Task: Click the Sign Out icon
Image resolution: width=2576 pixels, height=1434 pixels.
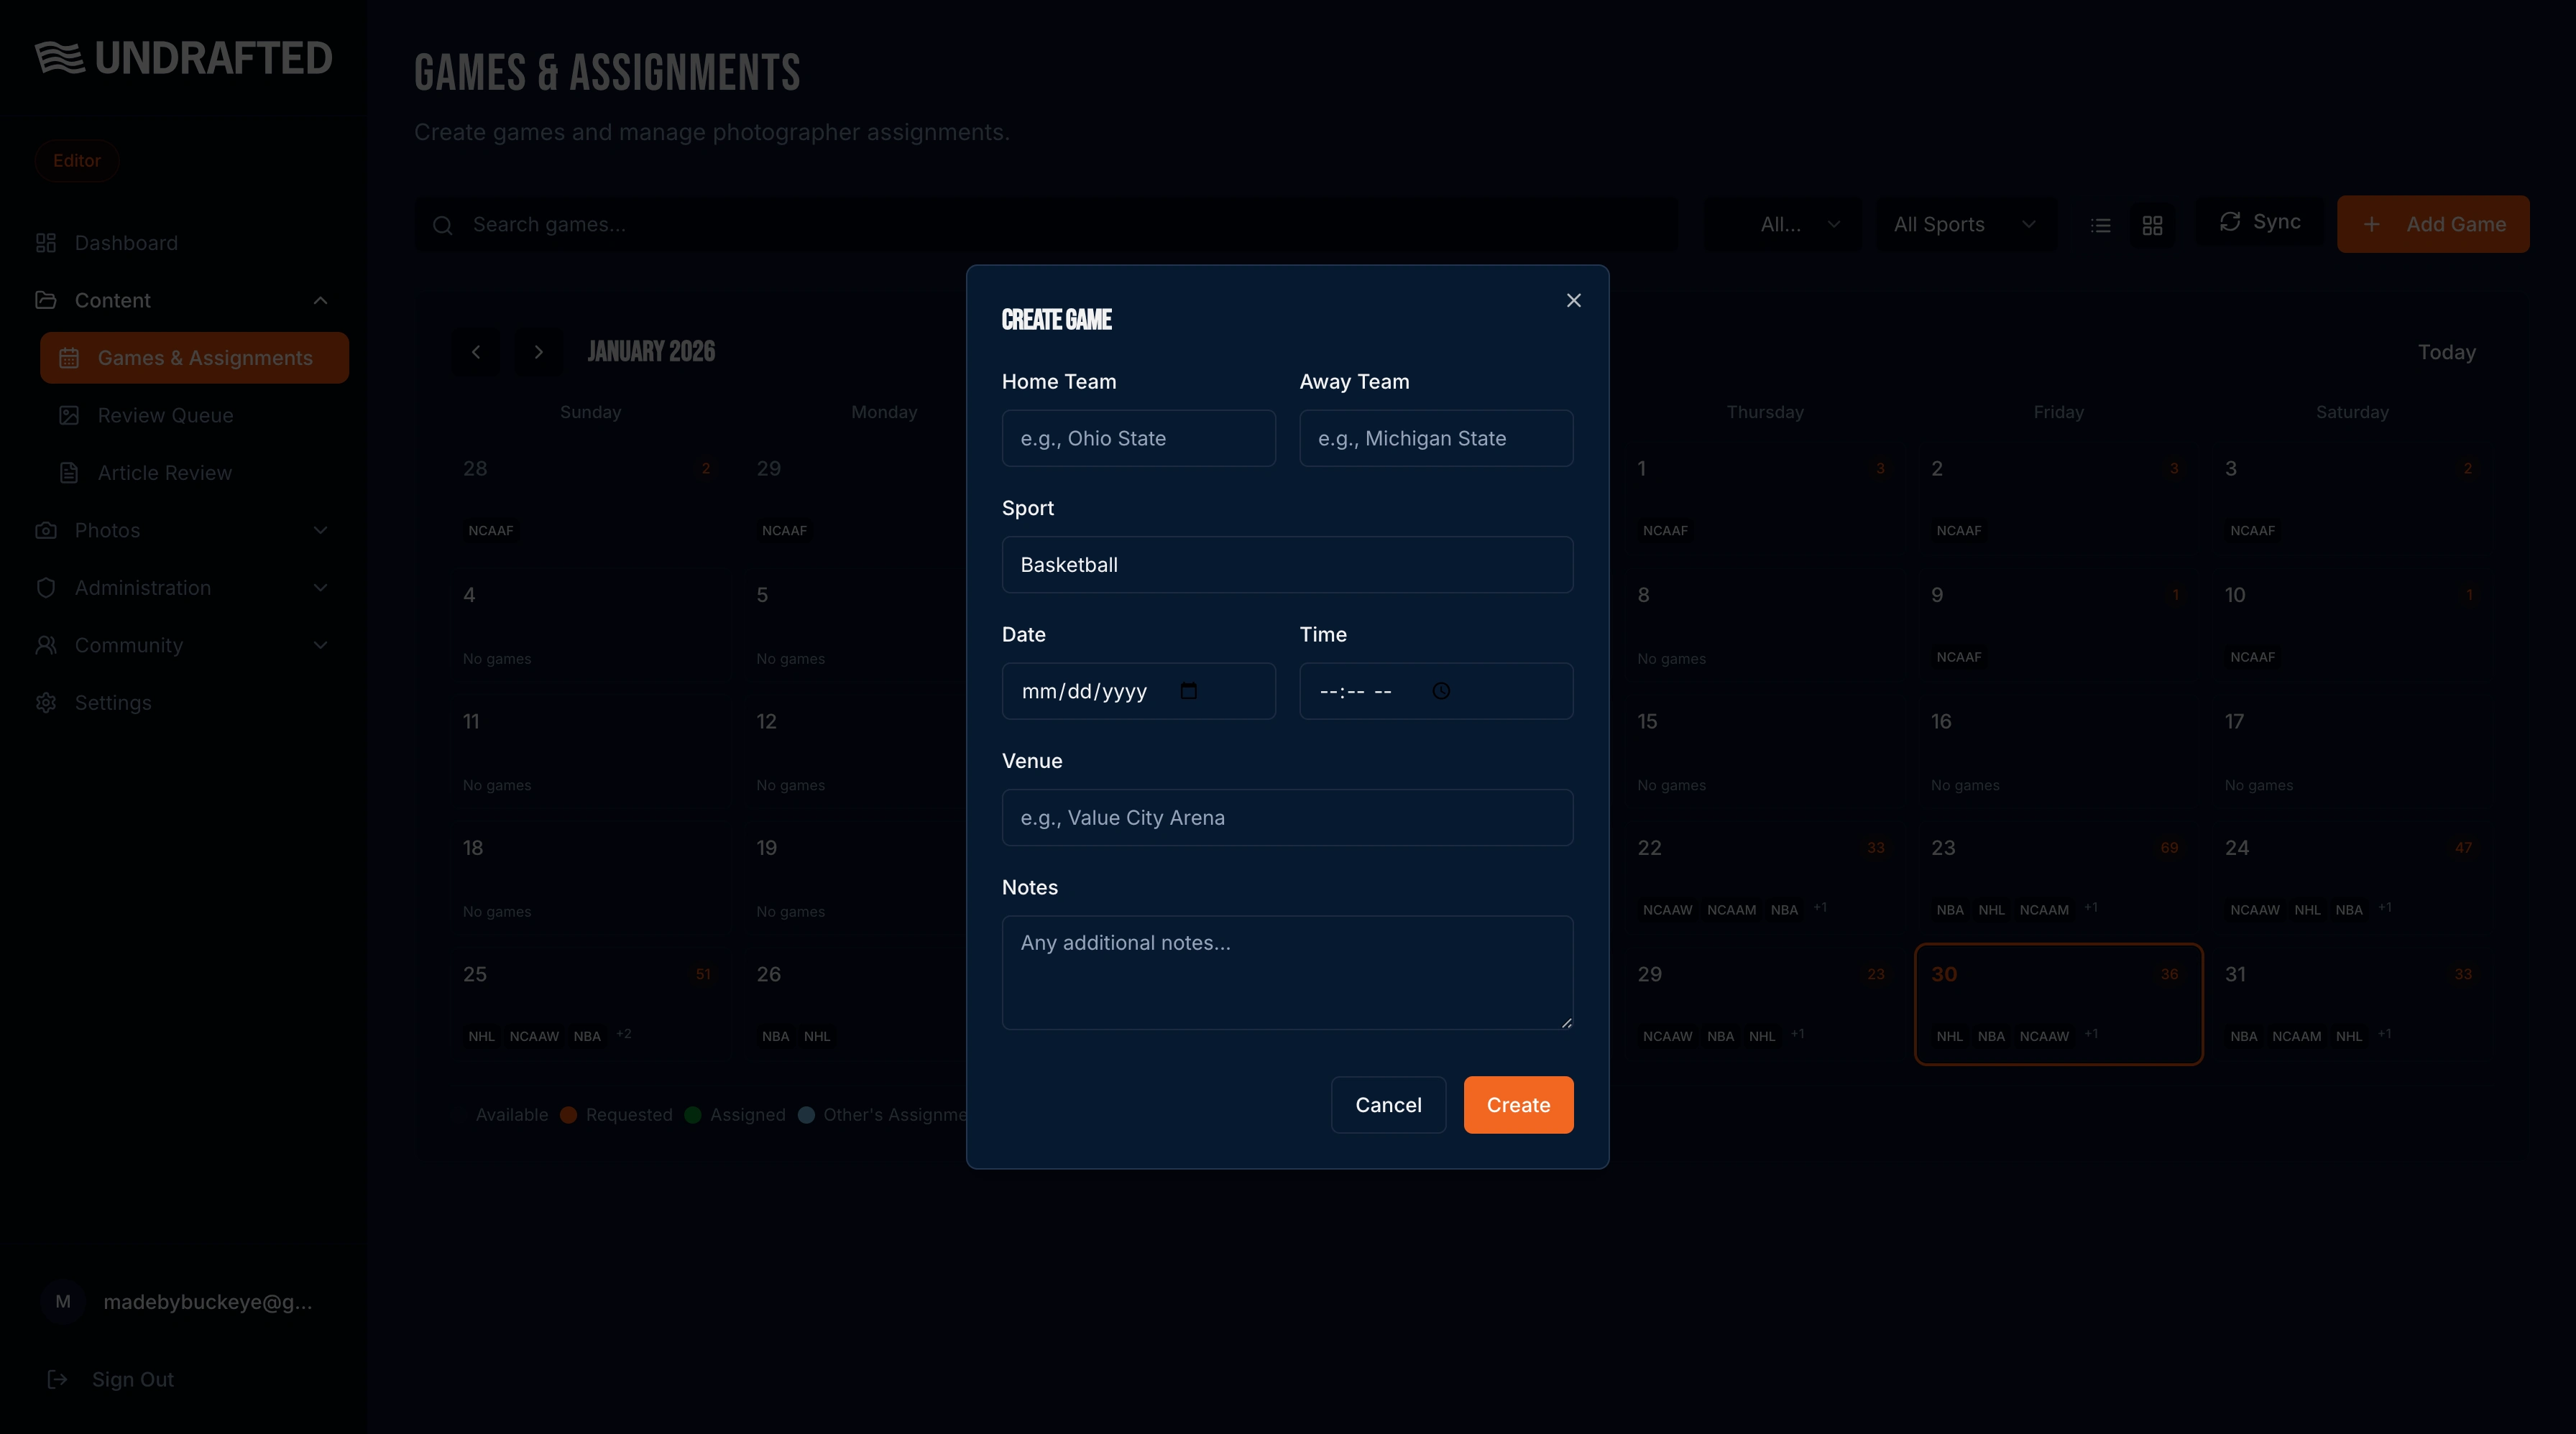Action: pos(58,1379)
